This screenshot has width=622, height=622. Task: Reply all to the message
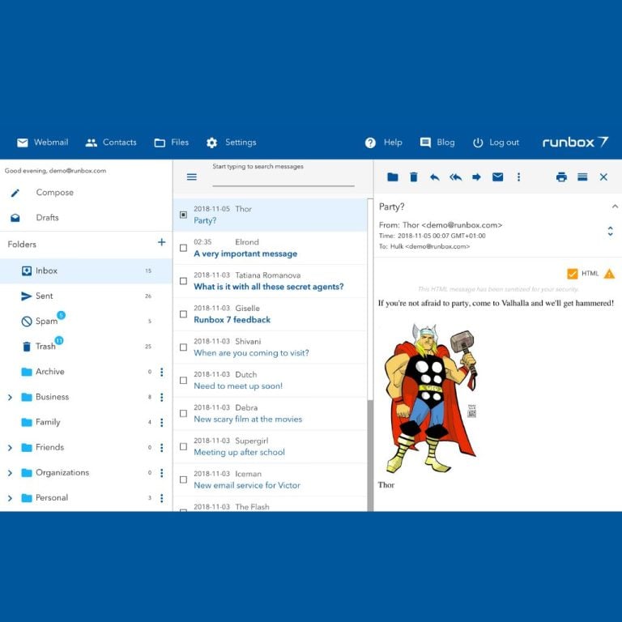coord(455,177)
